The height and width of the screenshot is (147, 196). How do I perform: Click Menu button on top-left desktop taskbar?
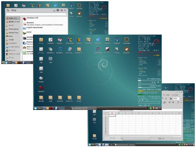[x=9, y=62]
